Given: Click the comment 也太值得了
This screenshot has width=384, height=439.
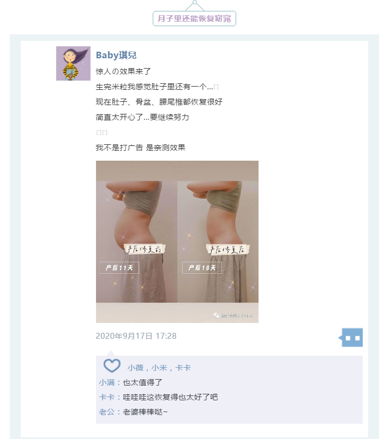Looking at the screenshot, I should (x=143, y=382).
